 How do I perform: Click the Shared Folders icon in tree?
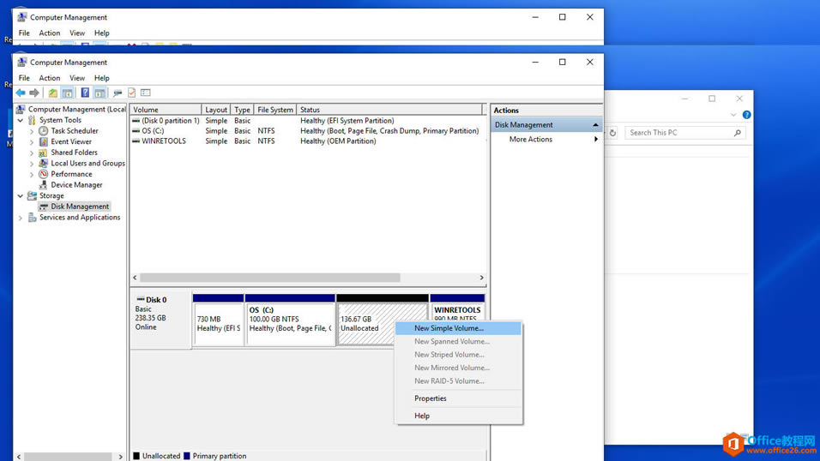point(44,153)
